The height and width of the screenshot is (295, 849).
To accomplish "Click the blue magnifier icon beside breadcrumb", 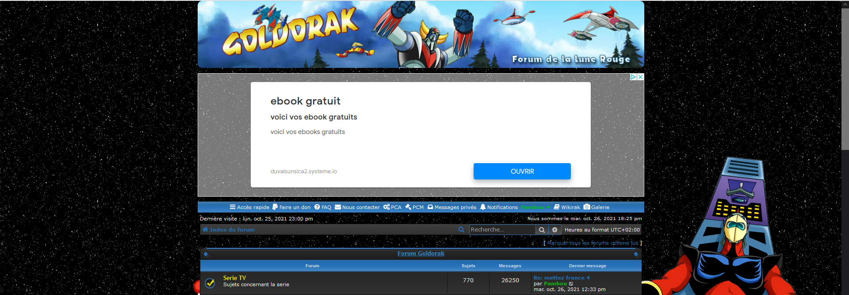I will pos(461,230).
